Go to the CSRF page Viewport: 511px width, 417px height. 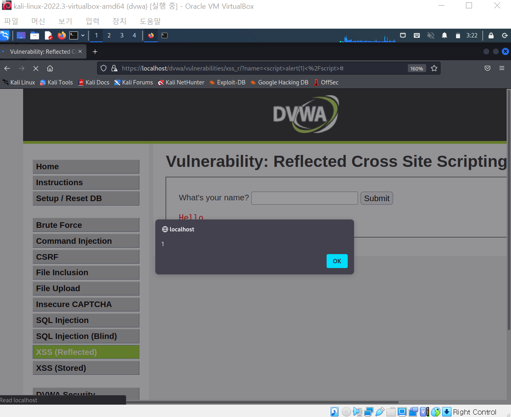86,257
